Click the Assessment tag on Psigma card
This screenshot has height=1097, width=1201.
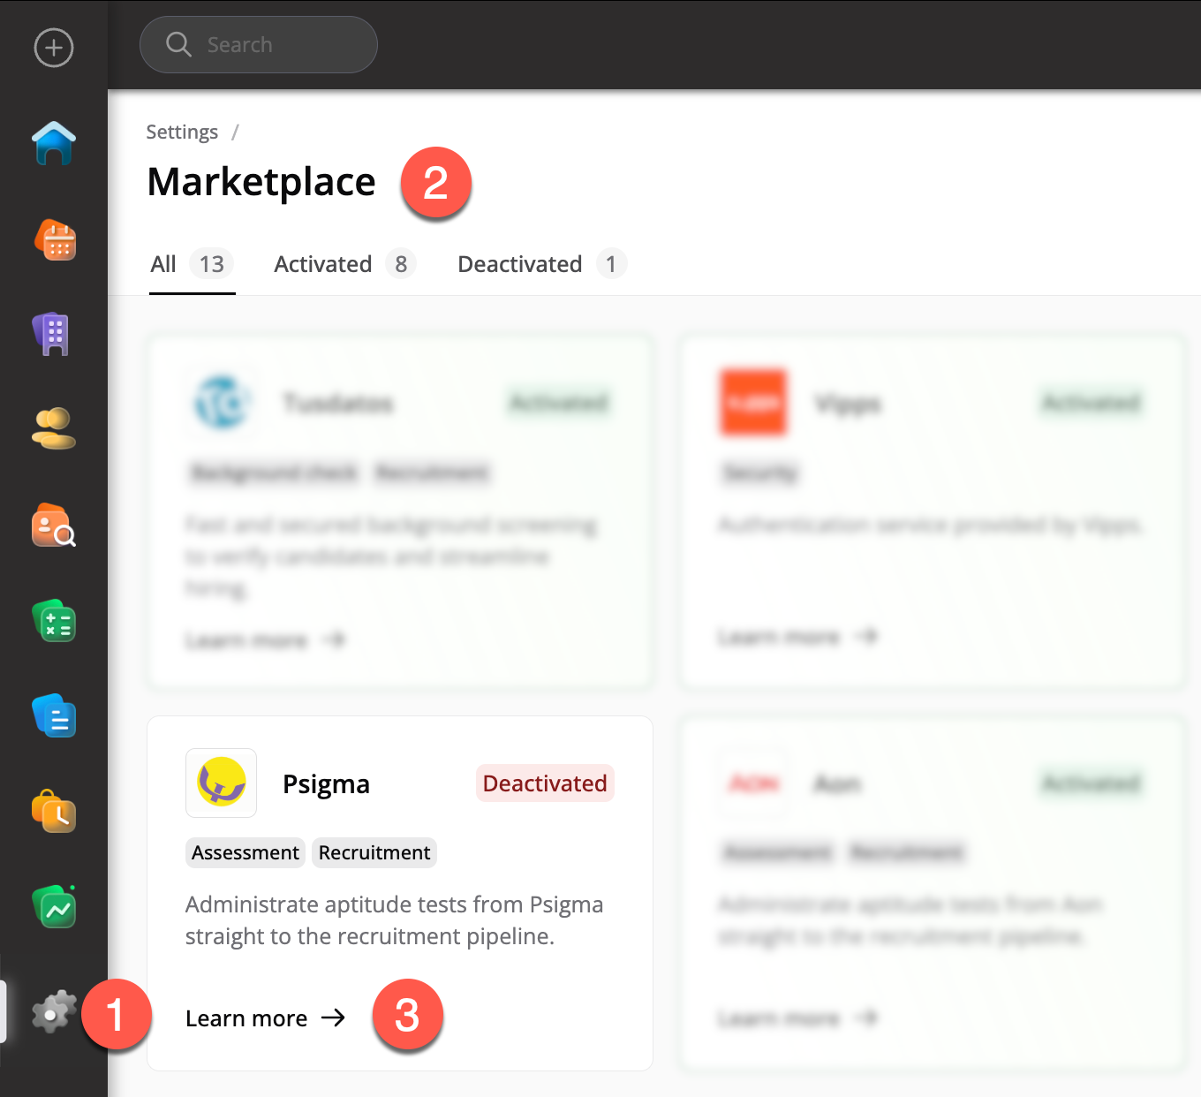pos(245,853)
